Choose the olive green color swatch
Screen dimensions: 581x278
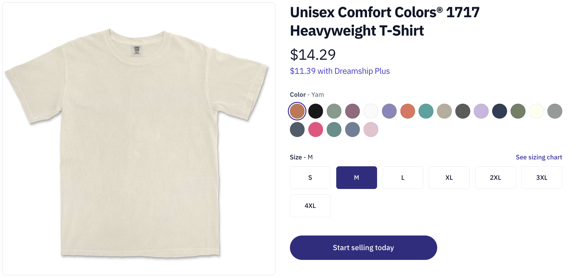click(x=518, y=111)
